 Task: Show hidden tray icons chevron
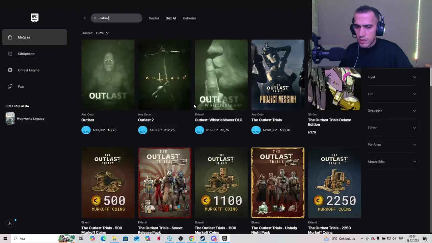pos(362,239)
